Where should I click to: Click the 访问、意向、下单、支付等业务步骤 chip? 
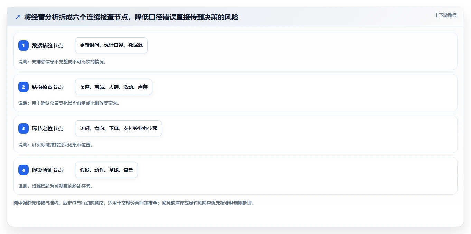[x=119, y=128]
